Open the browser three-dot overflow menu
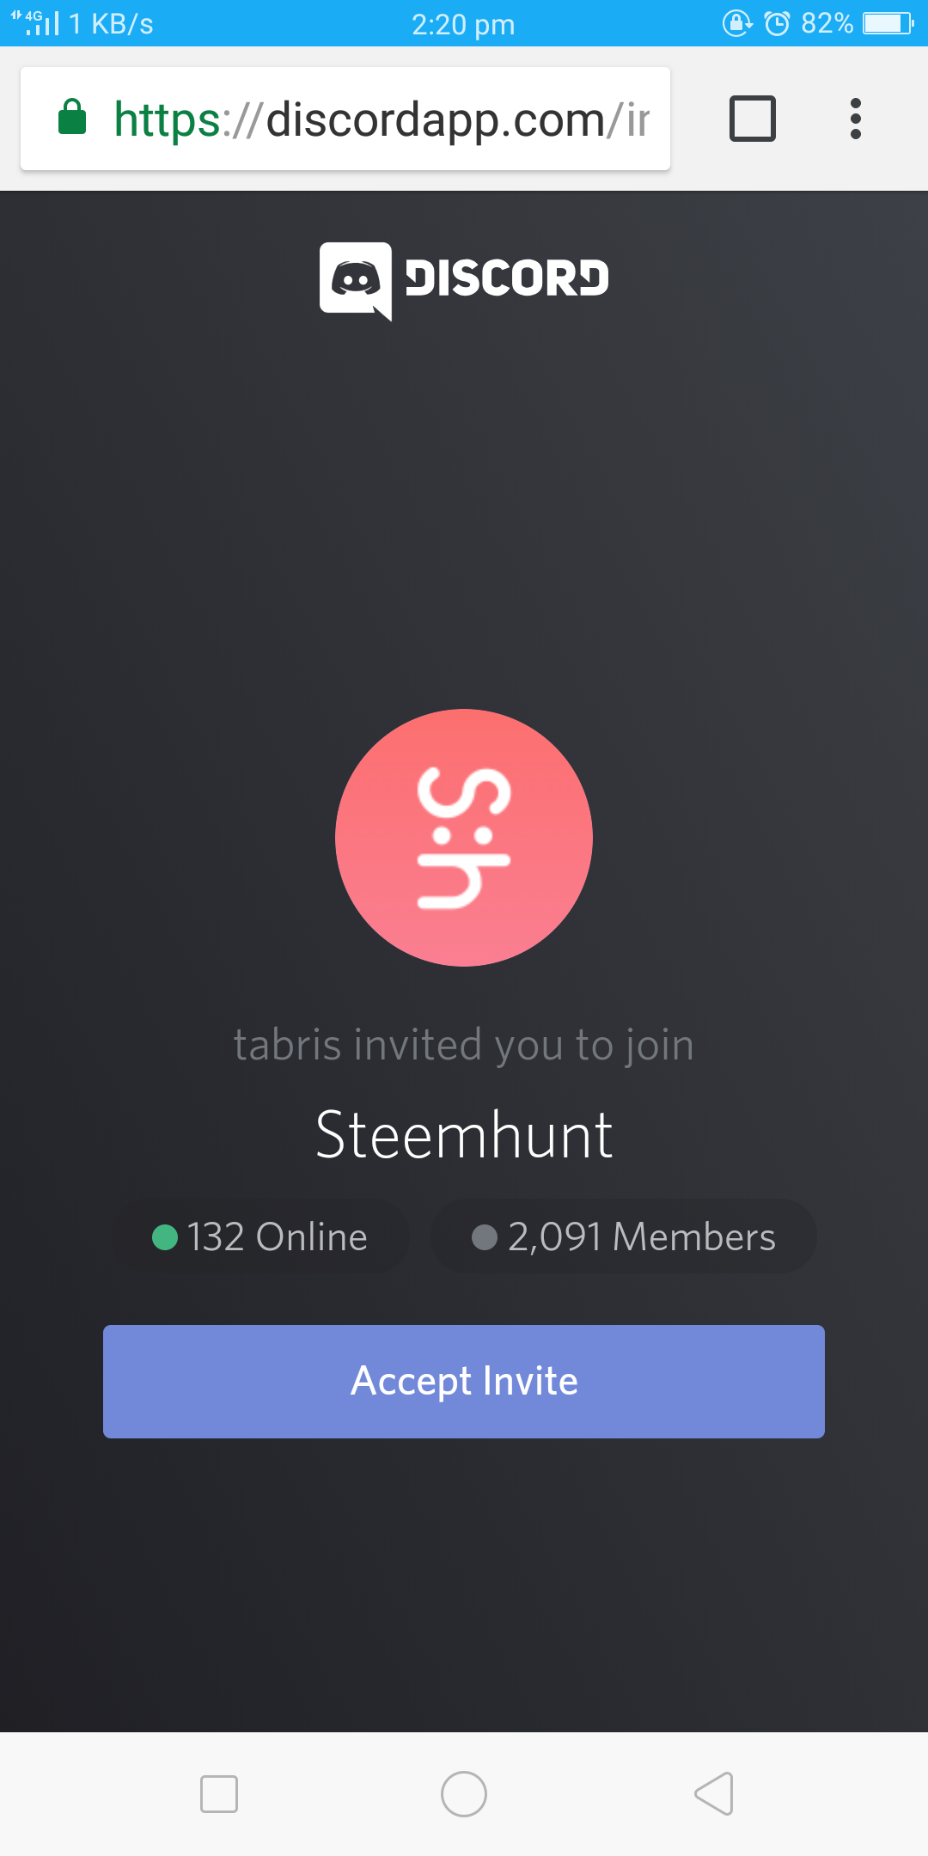 [856, 119]
